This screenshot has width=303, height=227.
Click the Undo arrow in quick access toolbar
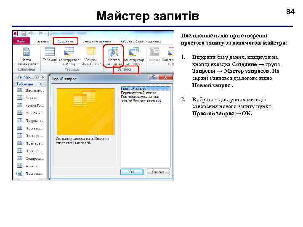click(x=31, y=33)
